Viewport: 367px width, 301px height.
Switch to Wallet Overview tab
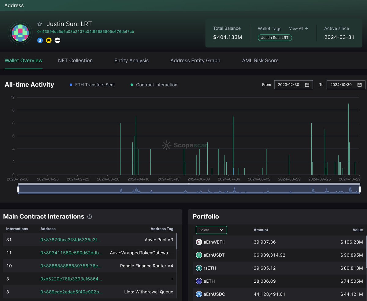(x=24, y=61)
